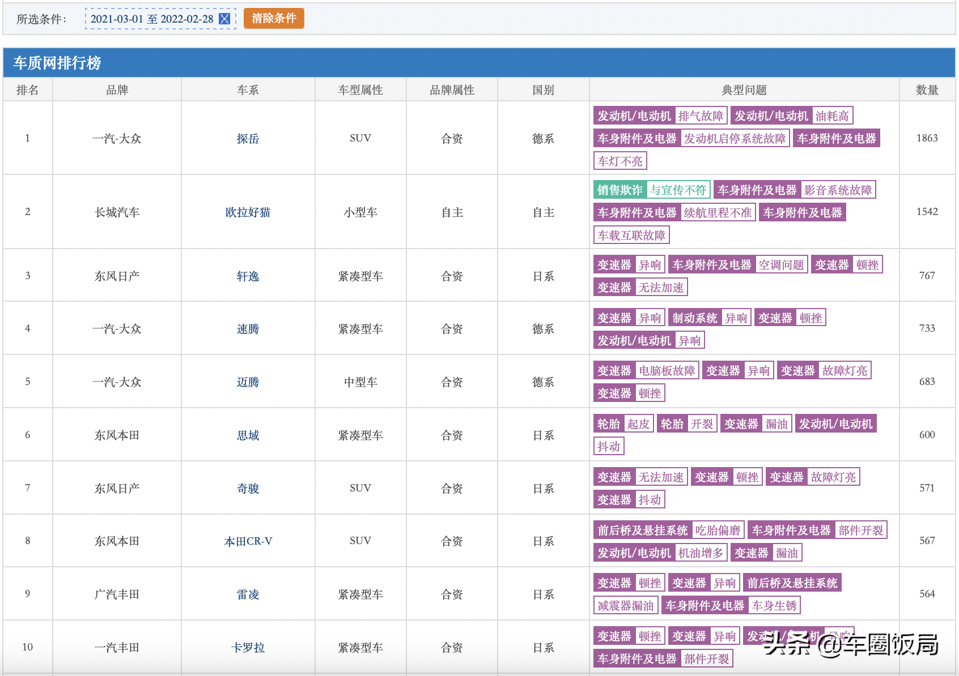Open the 欧拉好猫 car series link

click(248, 212)
